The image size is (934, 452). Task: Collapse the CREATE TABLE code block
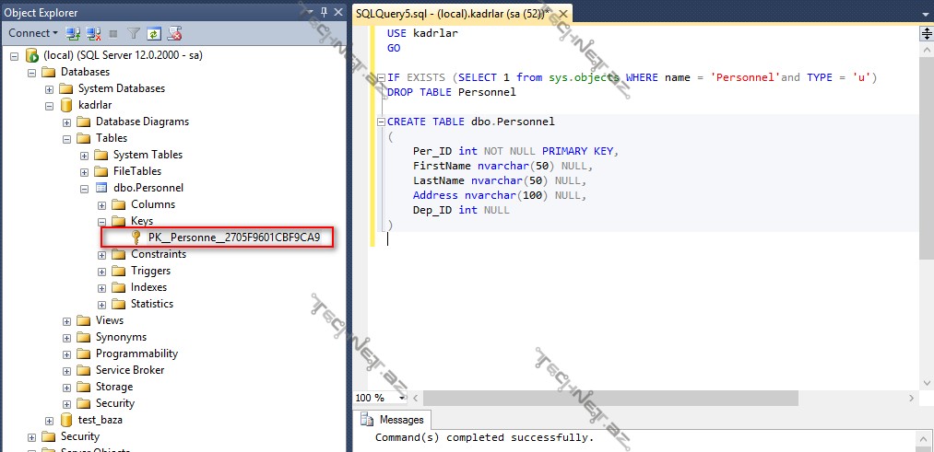382,122
